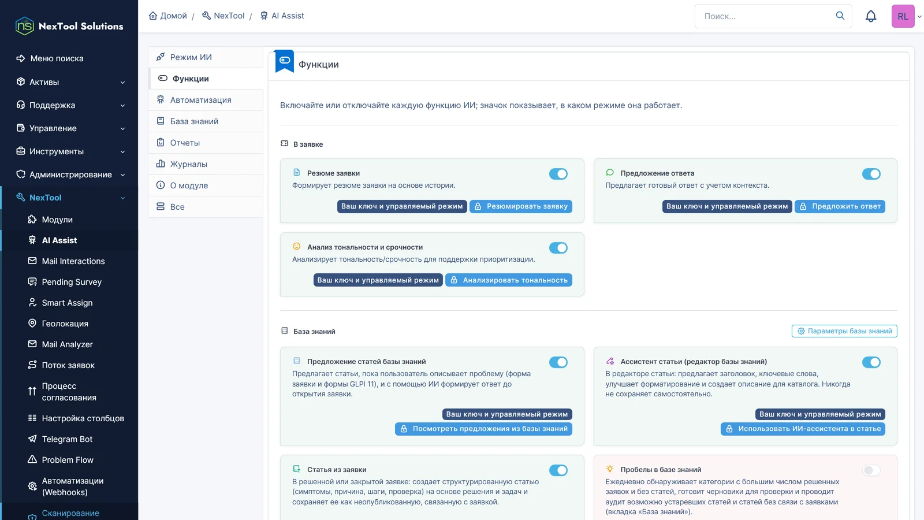924x520 pixels.
Task: Go to Домой breadcrumb link
Action: click(167, 16)
